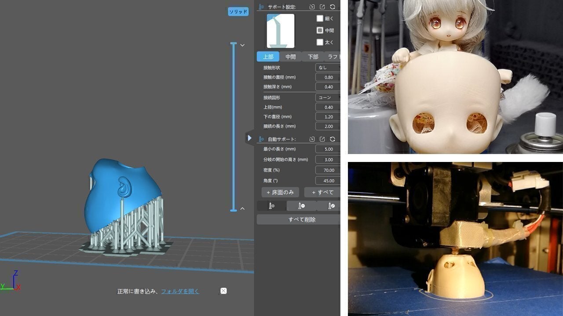Open the 接続図形 コーン dropdown
The image size is (563, 316).
click(x=327, y=97)
